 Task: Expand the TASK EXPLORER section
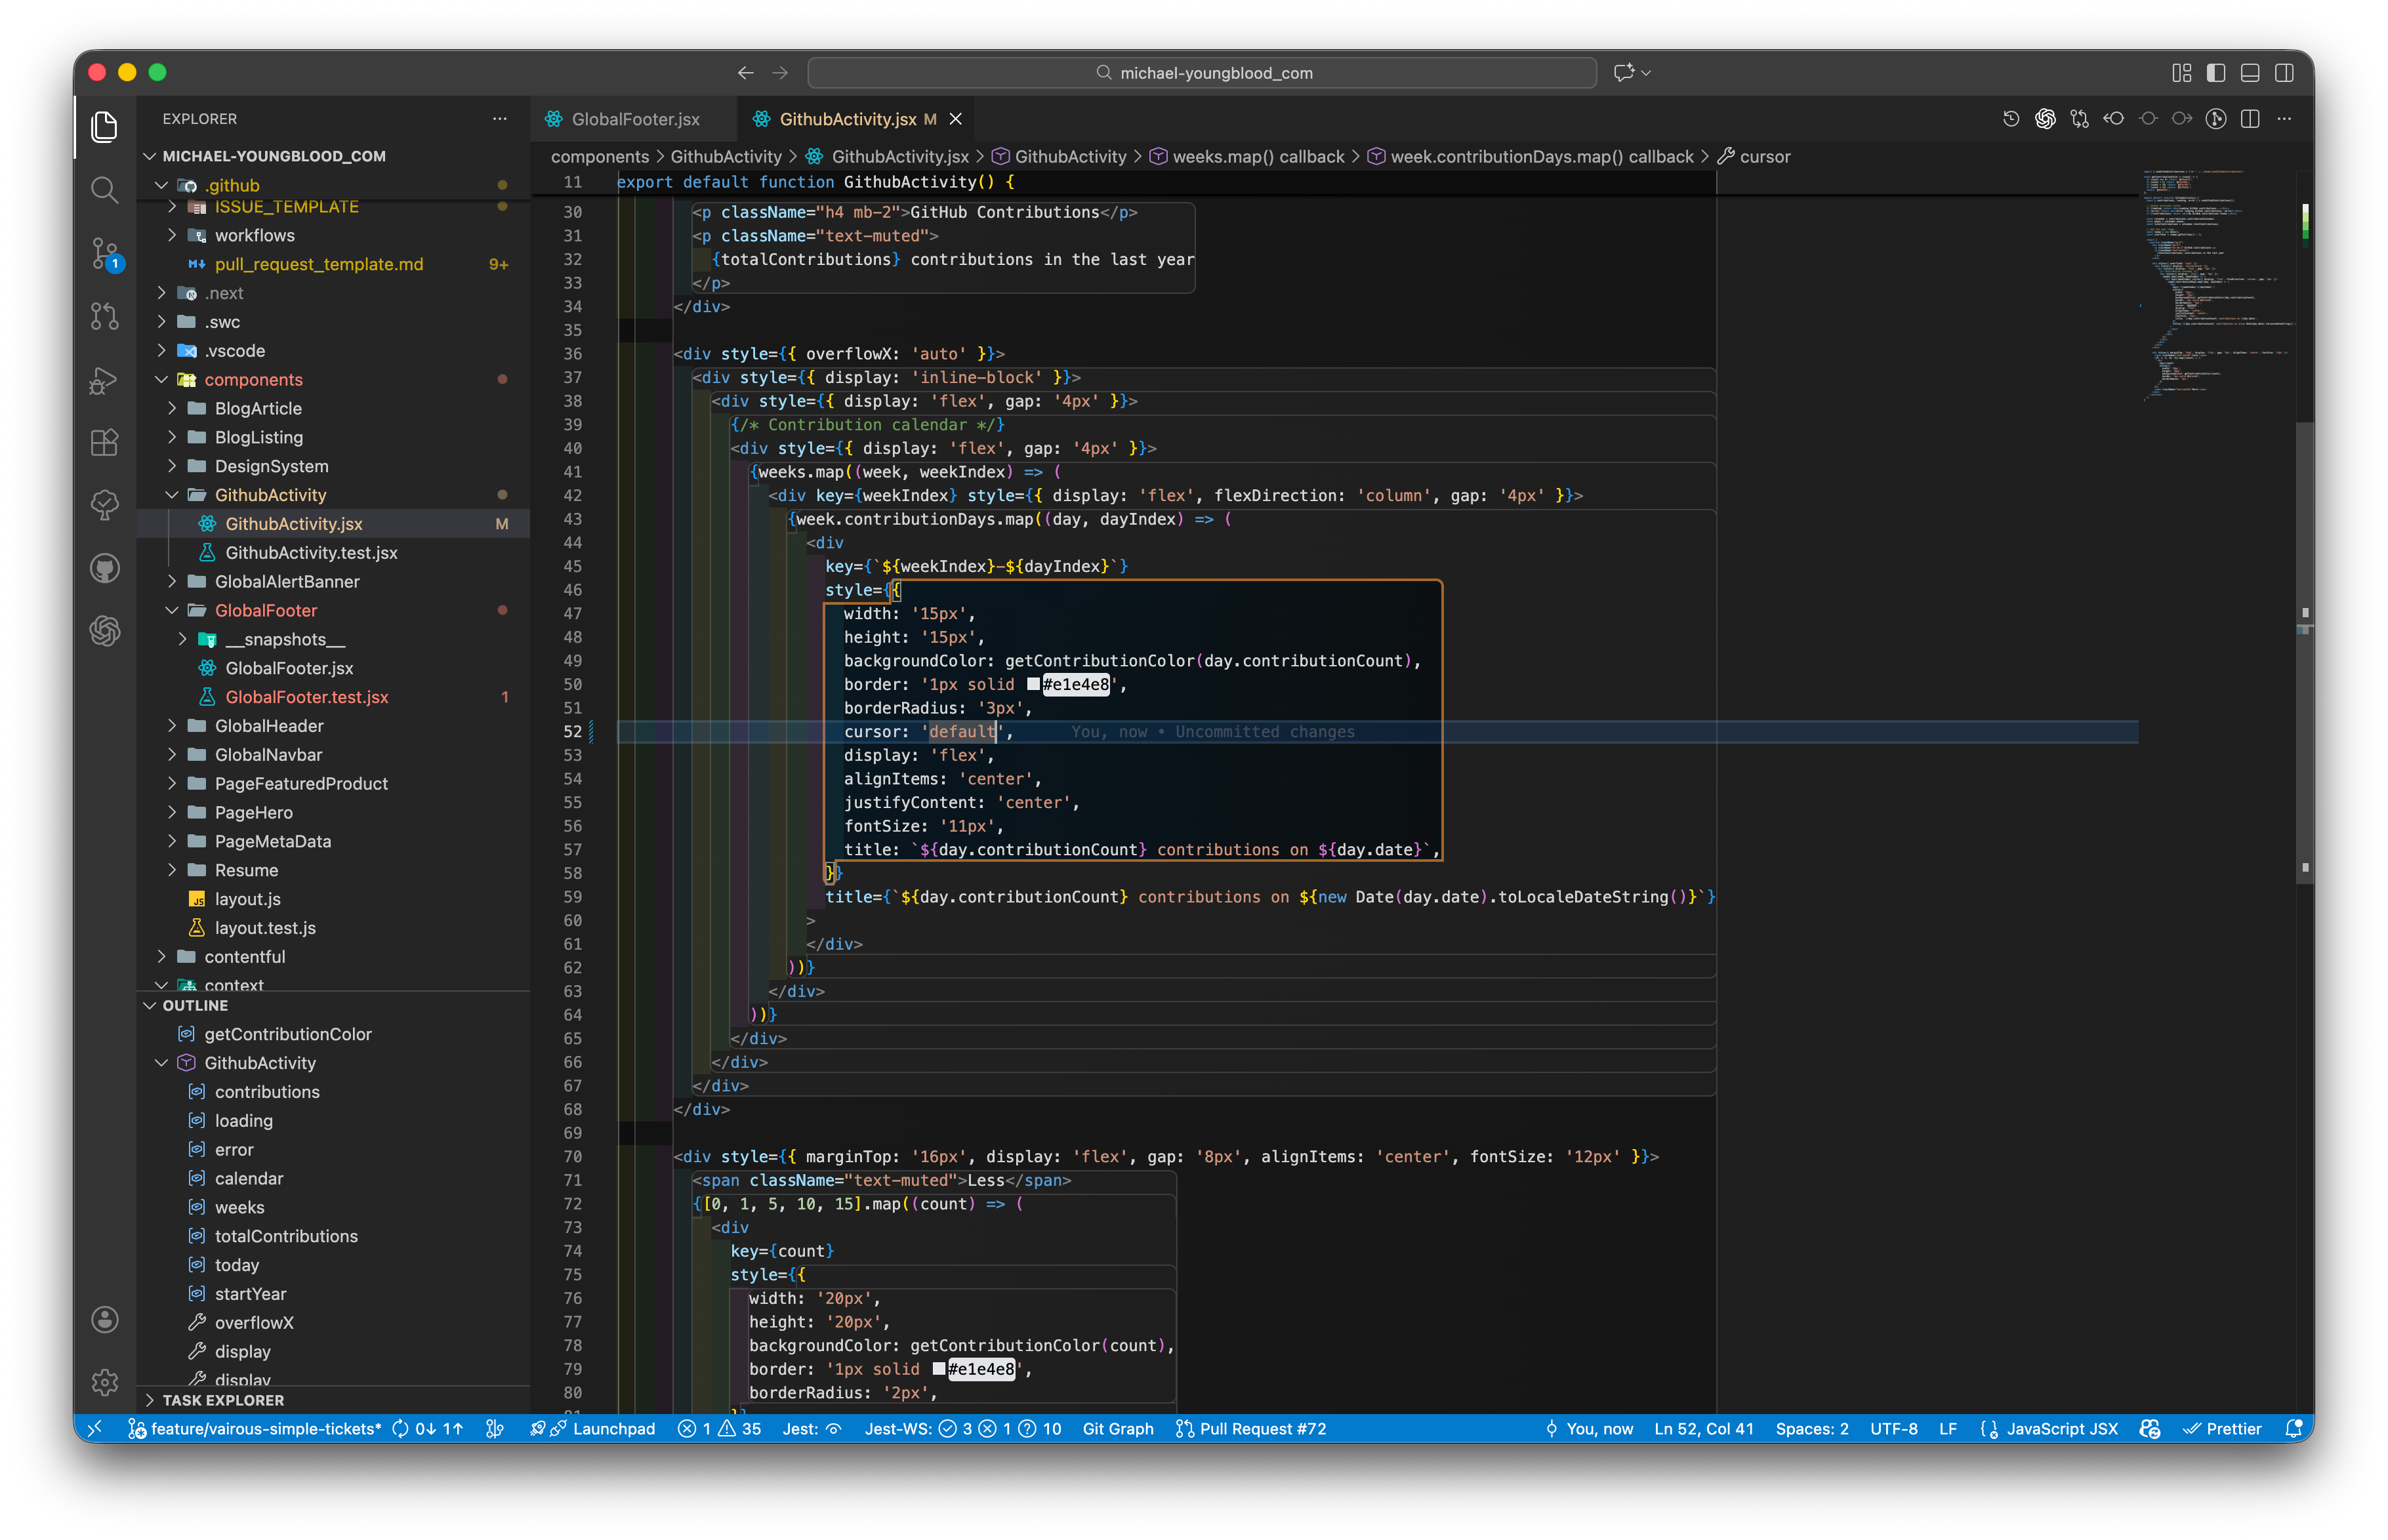point(223,1400)
